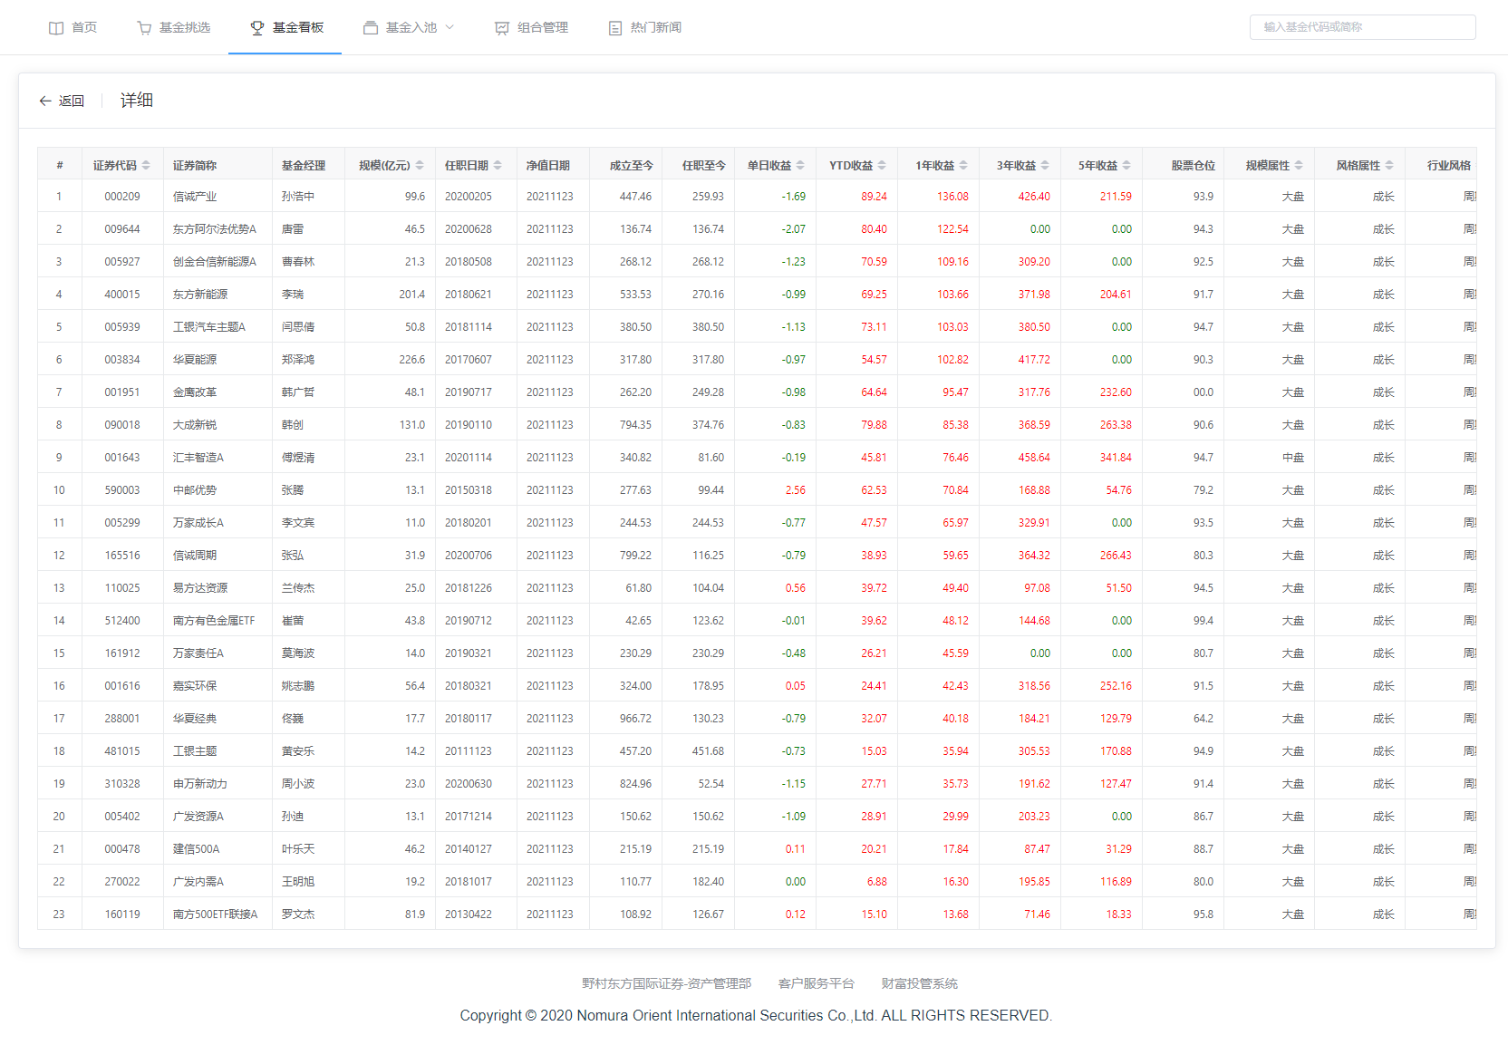1508x1045 pixels.
Task: Click fund name 申万新动力
Action: click(x=200, y=784)
